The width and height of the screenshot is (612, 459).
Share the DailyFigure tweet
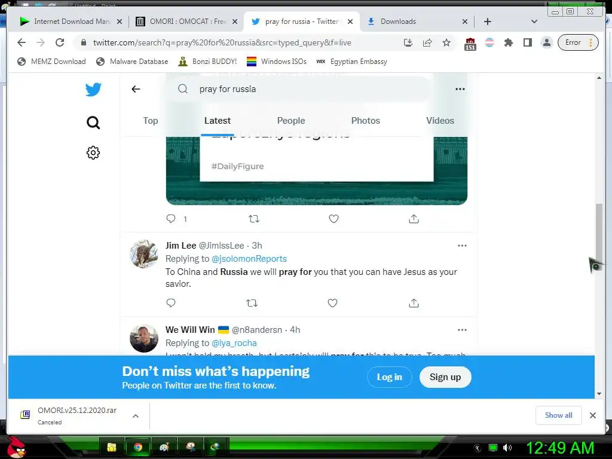click(414, 219)
